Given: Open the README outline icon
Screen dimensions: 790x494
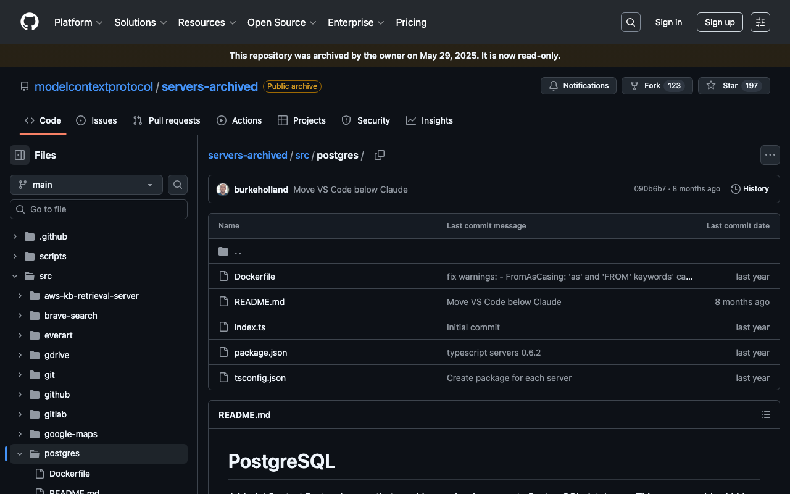Looking at the screenshot, I should (x=765, y=415).
